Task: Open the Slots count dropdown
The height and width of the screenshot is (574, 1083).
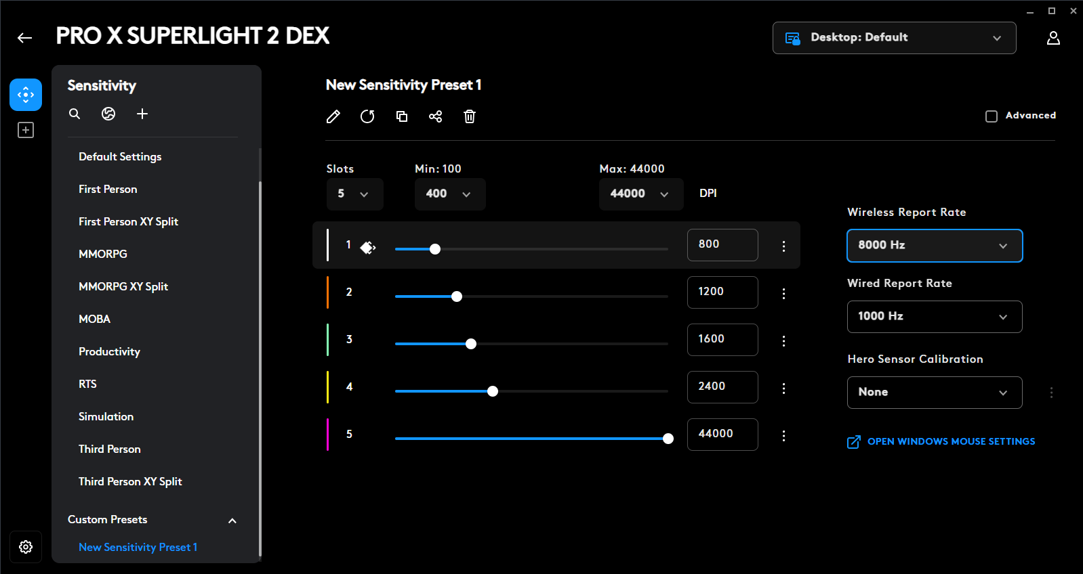Action: pos(355,194)
